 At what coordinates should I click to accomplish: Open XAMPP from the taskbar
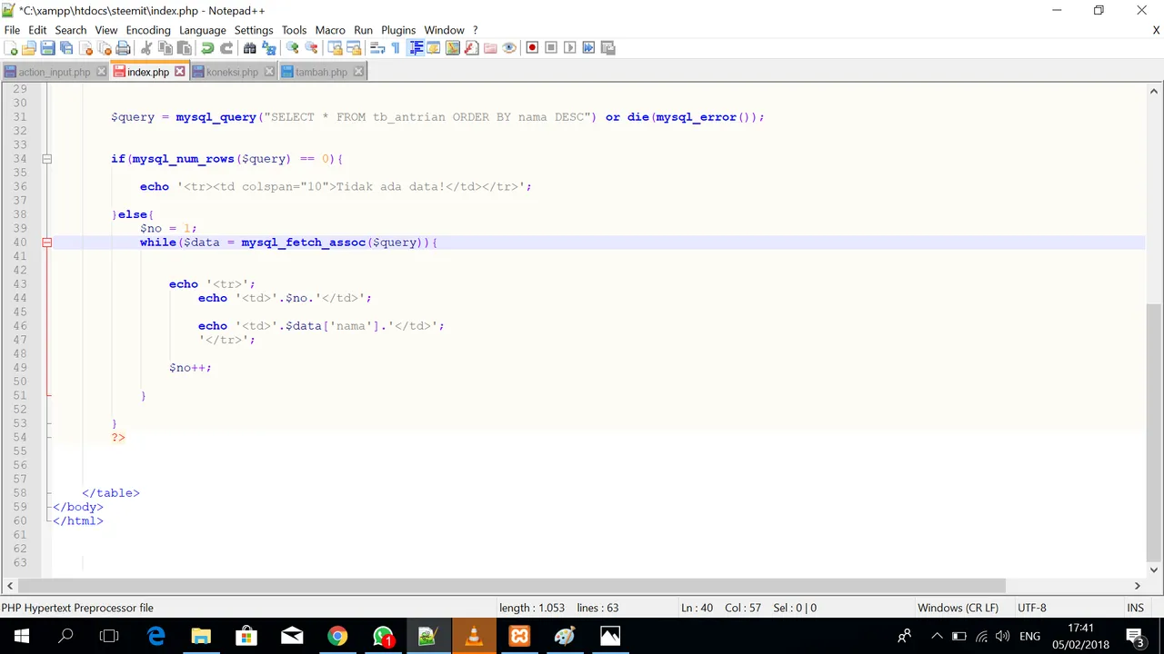pyautogui.click(x=519, y=636)
